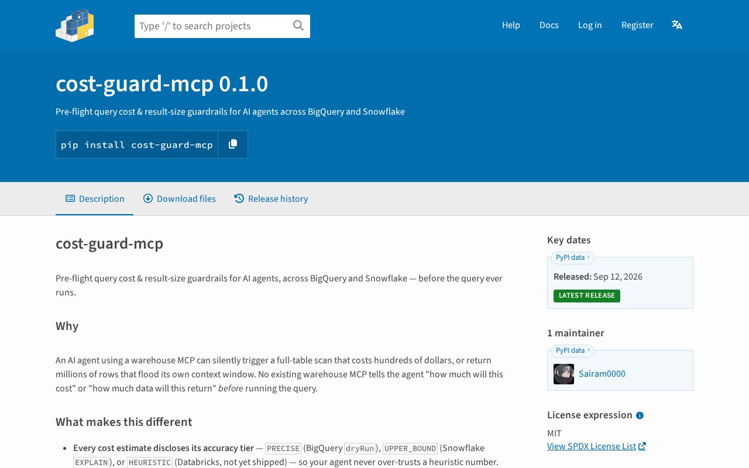Click the 'Why' heading
This screenshot has height=468, width=749.
pos(67,326)
